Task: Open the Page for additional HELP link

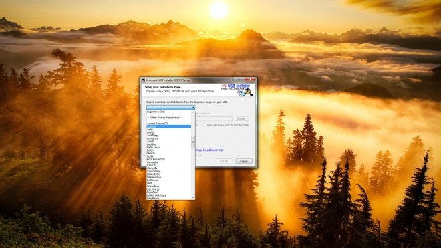Action: tap(210, 150)
